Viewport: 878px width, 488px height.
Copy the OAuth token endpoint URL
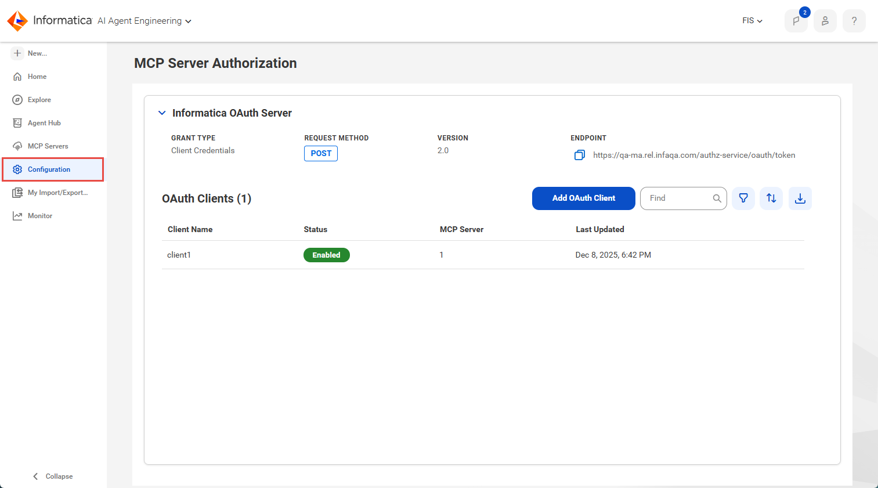[x=579, y=155]
